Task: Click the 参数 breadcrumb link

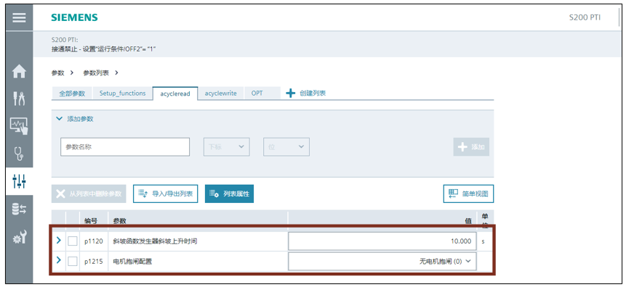Action: [x=57, y=73]
